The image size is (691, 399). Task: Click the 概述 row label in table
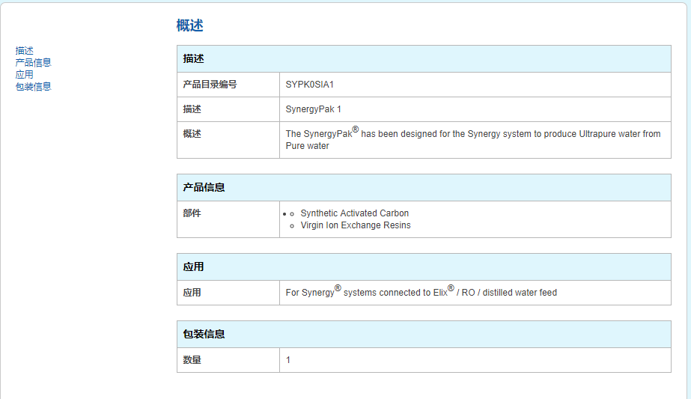point(192,134)
